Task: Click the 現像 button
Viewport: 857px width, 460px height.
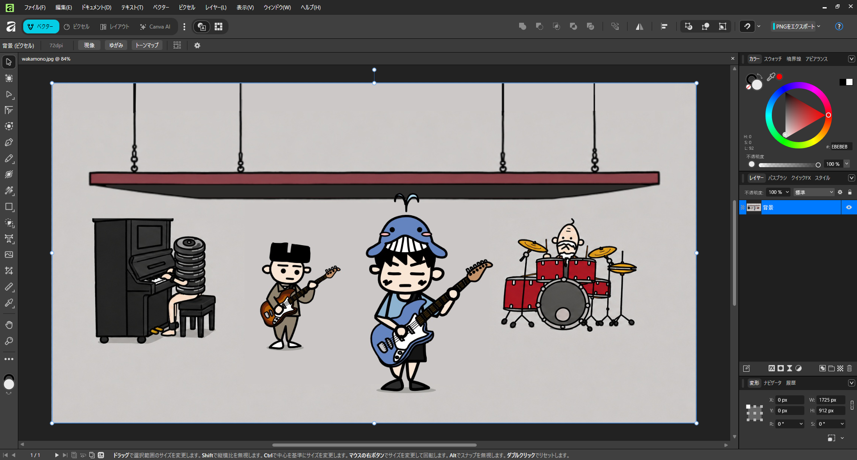Action: point(89,45)
